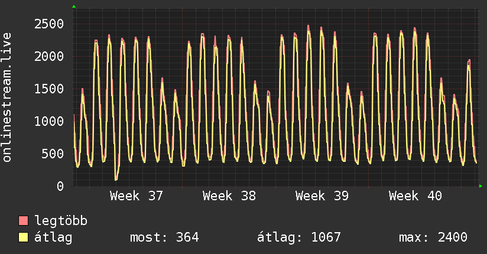The width and height of the screenshot is (487, 254).
Task: Click the 'most: 364' current value
Action: point(164,237)
